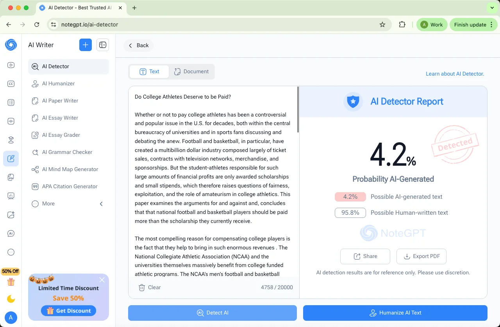Follow the Learn about AI Detector link
Image resolution: width=500 pixels, height=327 pixels.
(x=455, y=74)
